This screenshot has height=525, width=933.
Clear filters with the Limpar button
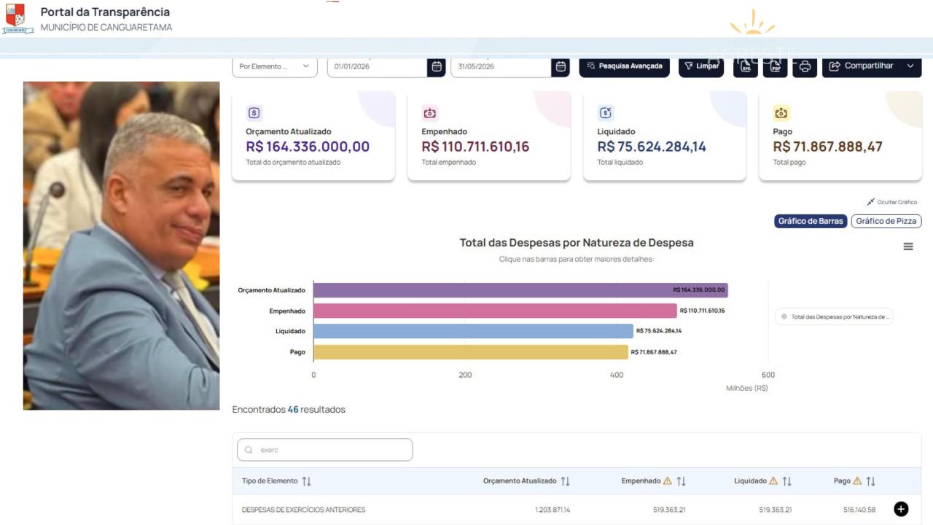tap(701, 66)
